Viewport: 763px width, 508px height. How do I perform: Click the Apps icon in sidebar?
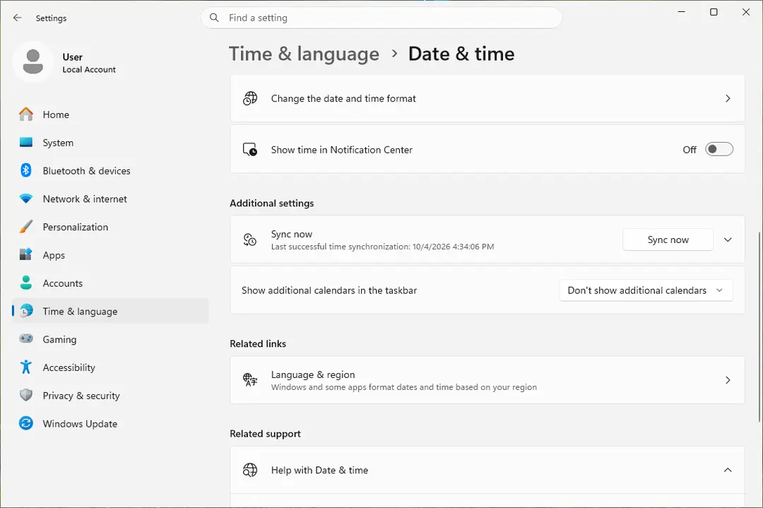(x=26, y=254)
